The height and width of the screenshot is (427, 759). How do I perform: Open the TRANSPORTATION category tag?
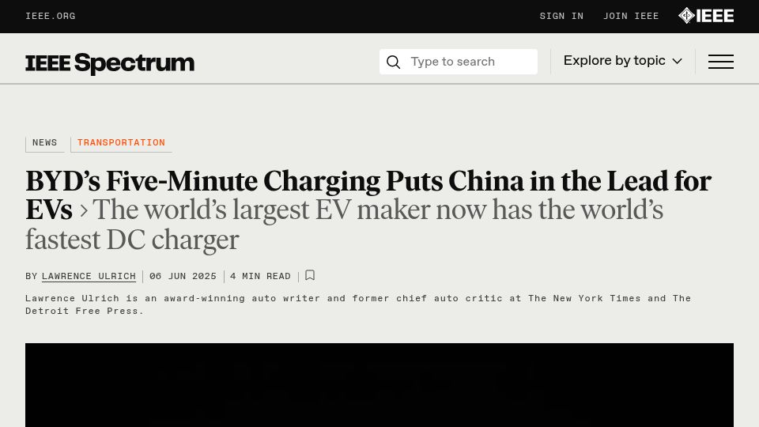coord(121,143)
